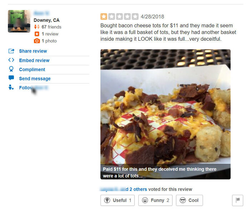Click the Compliment ribbon award icon
The image size is (250, 211).
coord(11,69)
